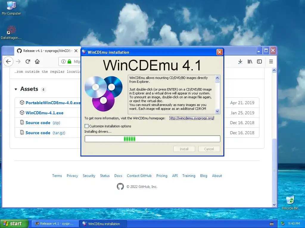Open the wincdemu.sysprogs.org homepage link

[192, 118]
